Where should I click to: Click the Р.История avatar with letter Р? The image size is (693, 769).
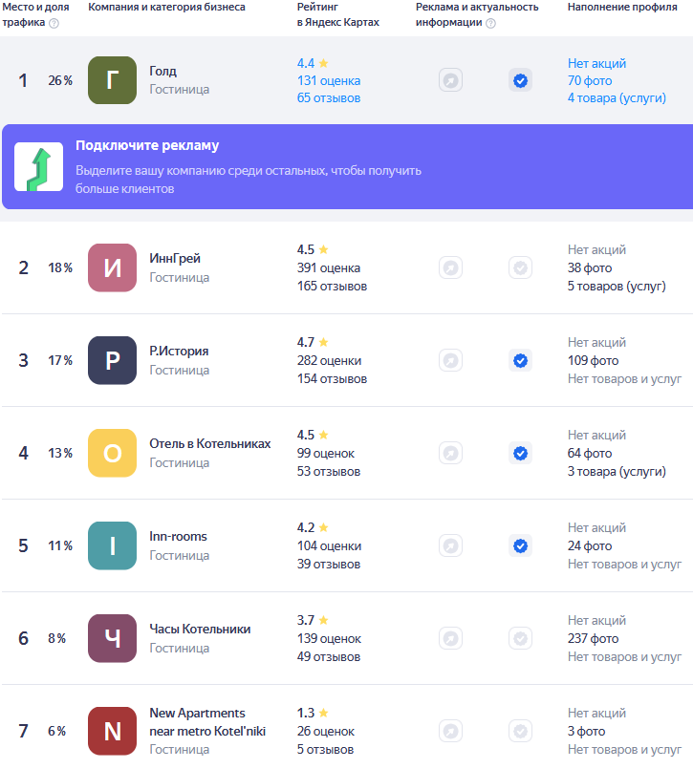point(113,360)
